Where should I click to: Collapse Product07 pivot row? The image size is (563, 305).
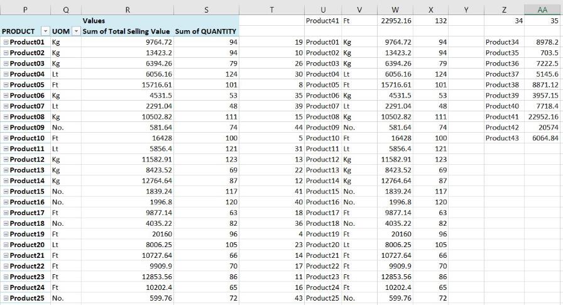click(6, 106)
